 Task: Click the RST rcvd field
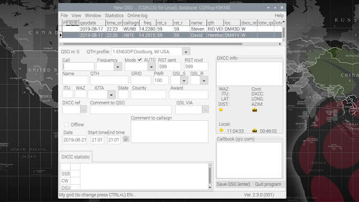[196, 67]
